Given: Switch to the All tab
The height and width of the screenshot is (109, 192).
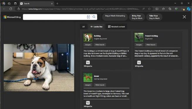Looking at the screenshot, I should (x=84, y=27).
